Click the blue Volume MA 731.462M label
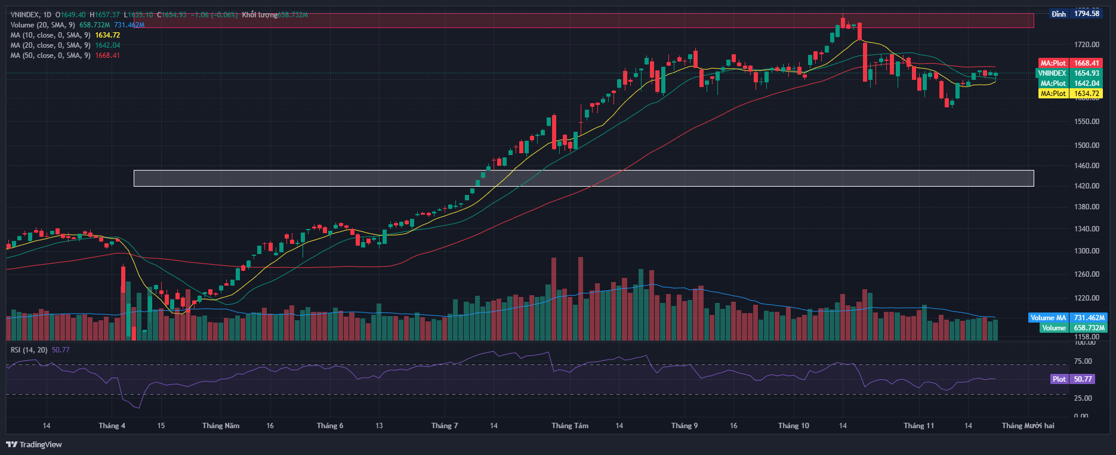 click(1067, 318)
